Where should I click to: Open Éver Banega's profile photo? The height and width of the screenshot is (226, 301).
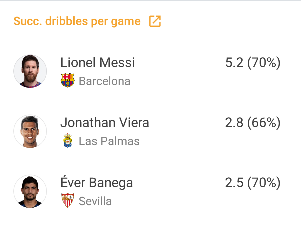(x=30, y=191)
